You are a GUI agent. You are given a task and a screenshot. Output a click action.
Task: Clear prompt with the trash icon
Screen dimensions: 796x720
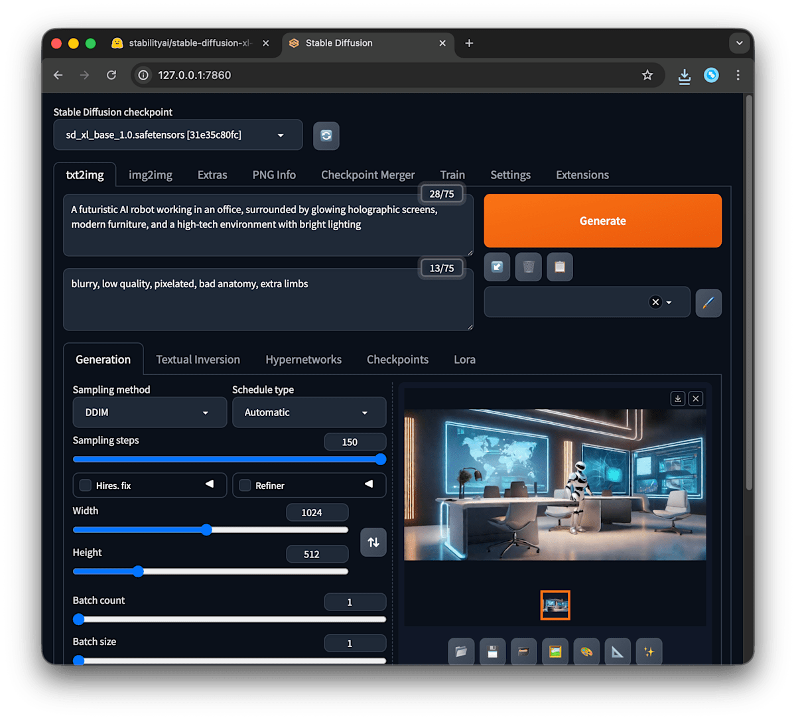pyautogui.click(x=528, y=267)
